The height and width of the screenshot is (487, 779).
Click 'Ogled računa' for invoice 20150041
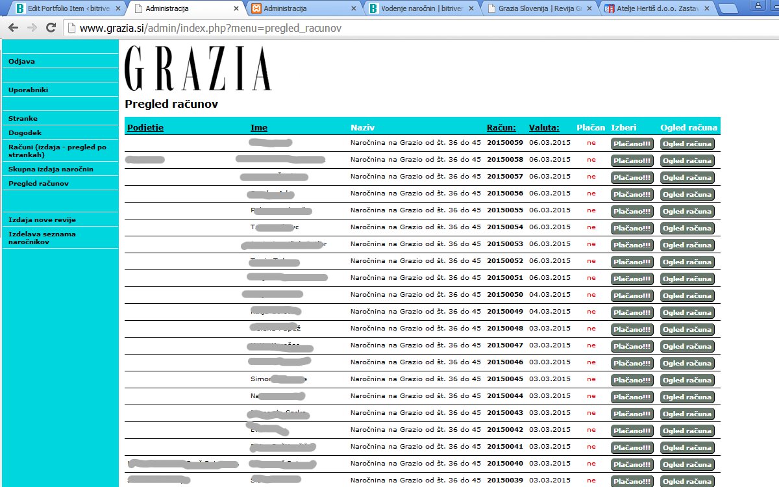(687, 447)
